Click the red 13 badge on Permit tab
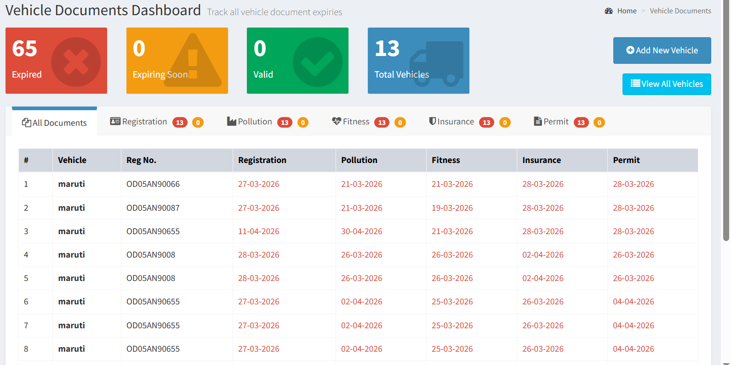The image size is (731, 365). tap(581, 123)
